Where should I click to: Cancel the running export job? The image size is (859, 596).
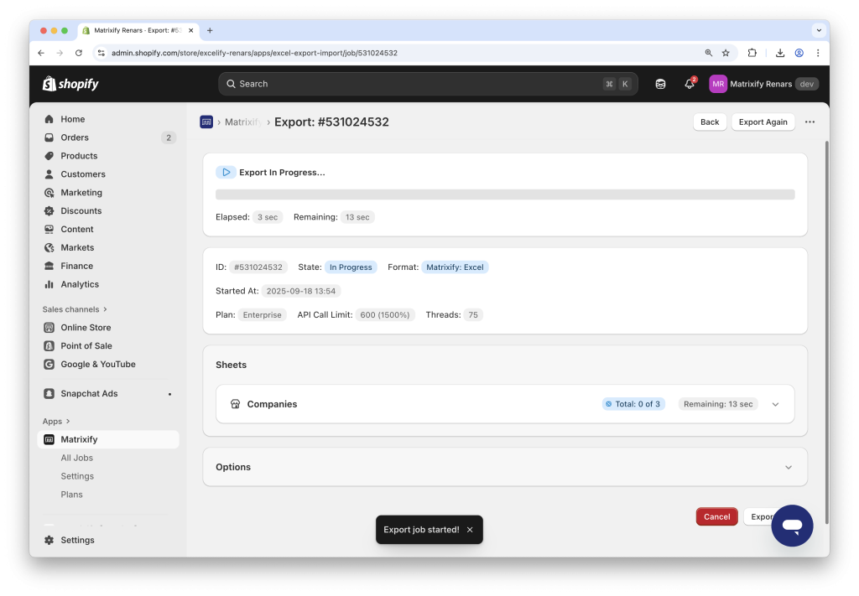coord(716,516)
